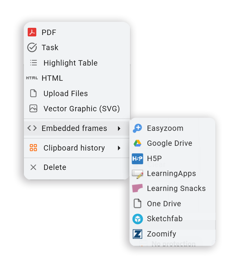Open the Embedded frames menu entry

click(x=74, y=128)
